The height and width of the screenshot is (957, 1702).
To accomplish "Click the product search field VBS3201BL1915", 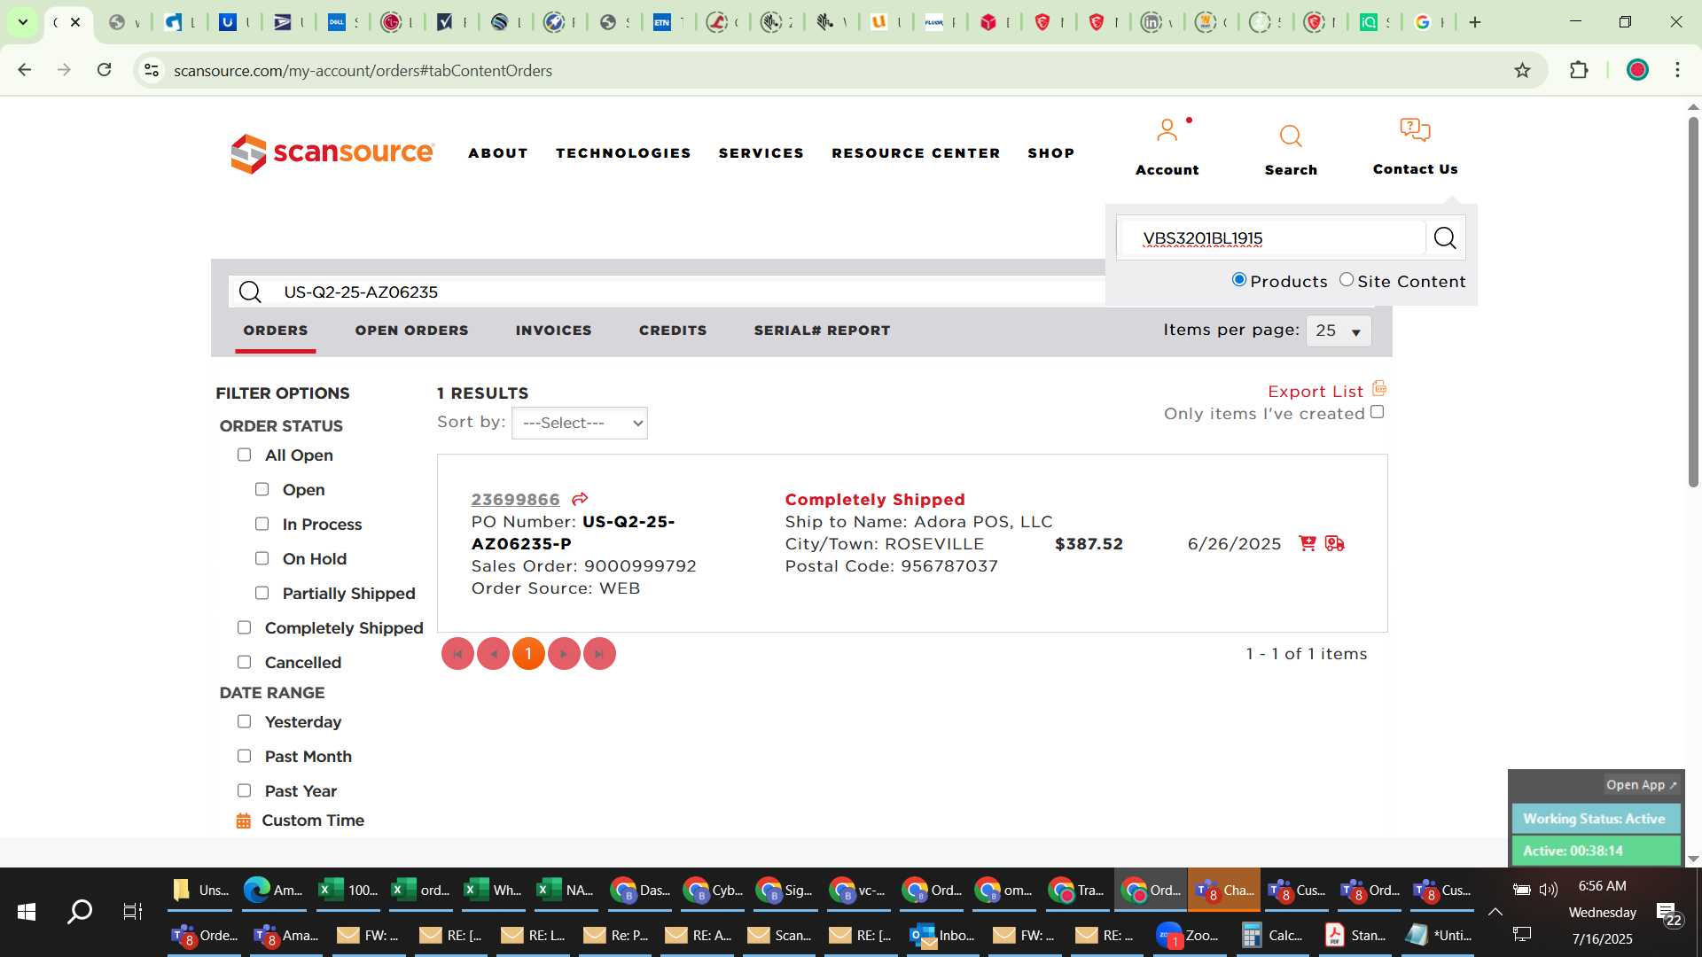I will click(x=1271, y=238).
